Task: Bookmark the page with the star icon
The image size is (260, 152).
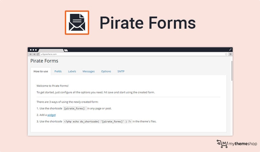Action: 226,54
